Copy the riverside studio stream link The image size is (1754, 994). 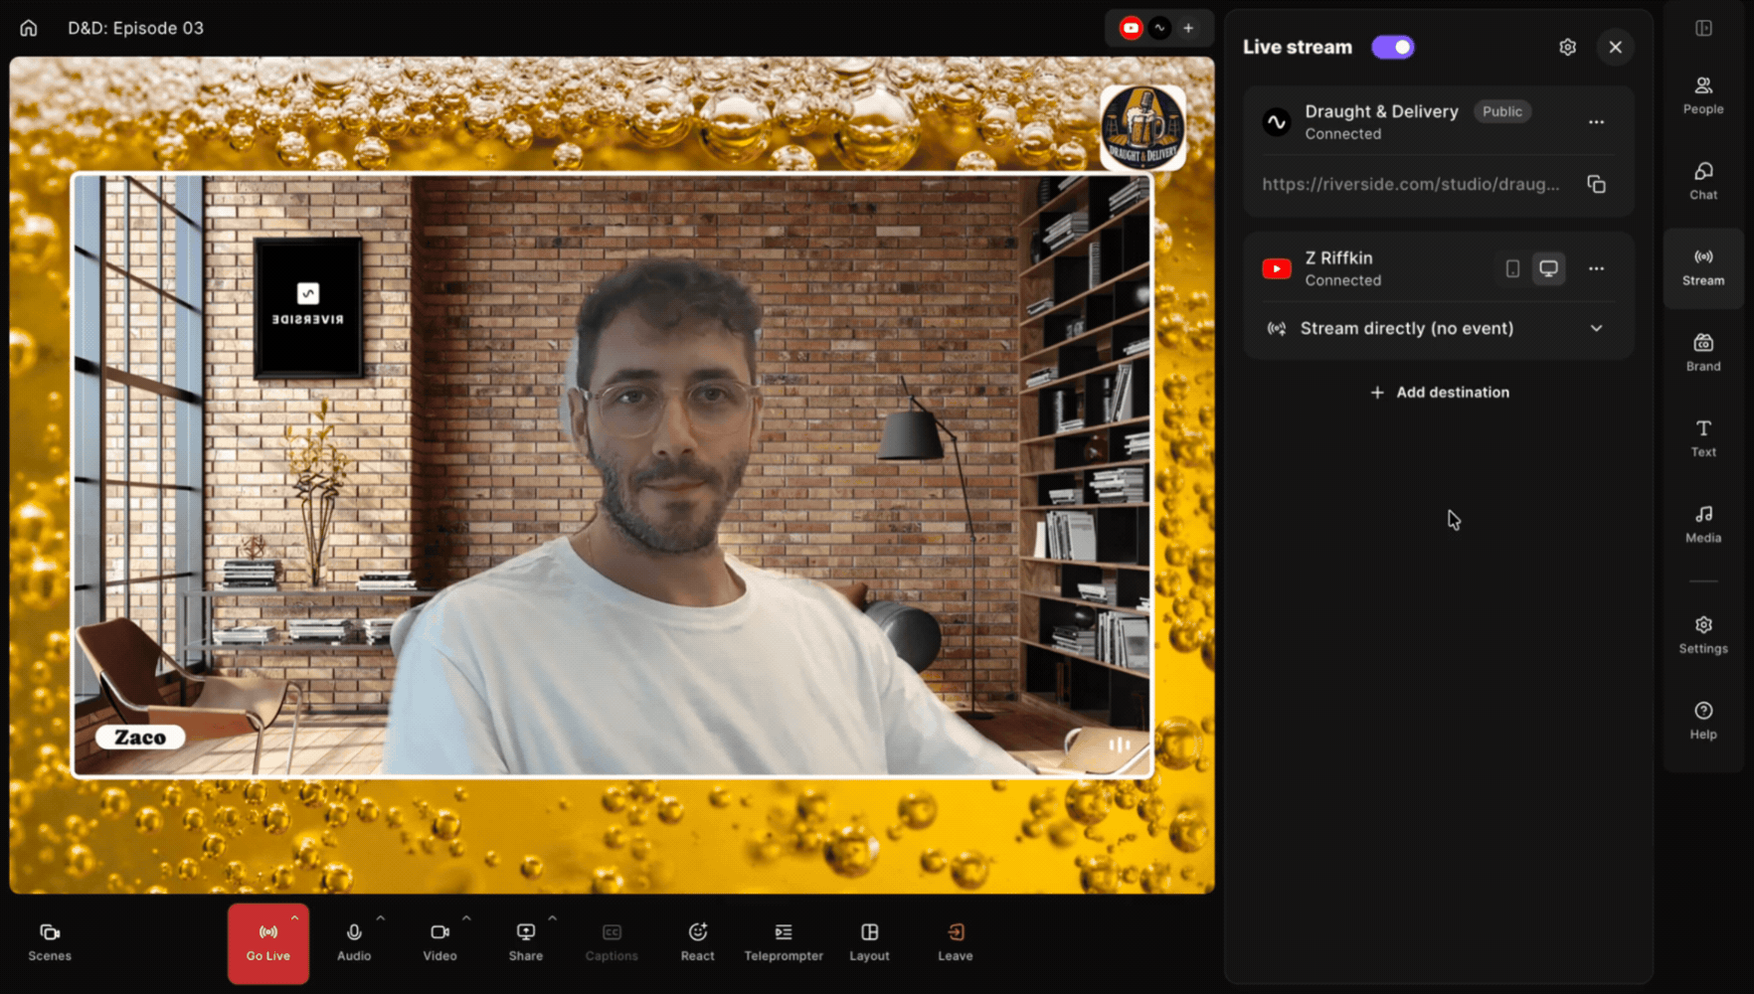tap(1597, 184)
